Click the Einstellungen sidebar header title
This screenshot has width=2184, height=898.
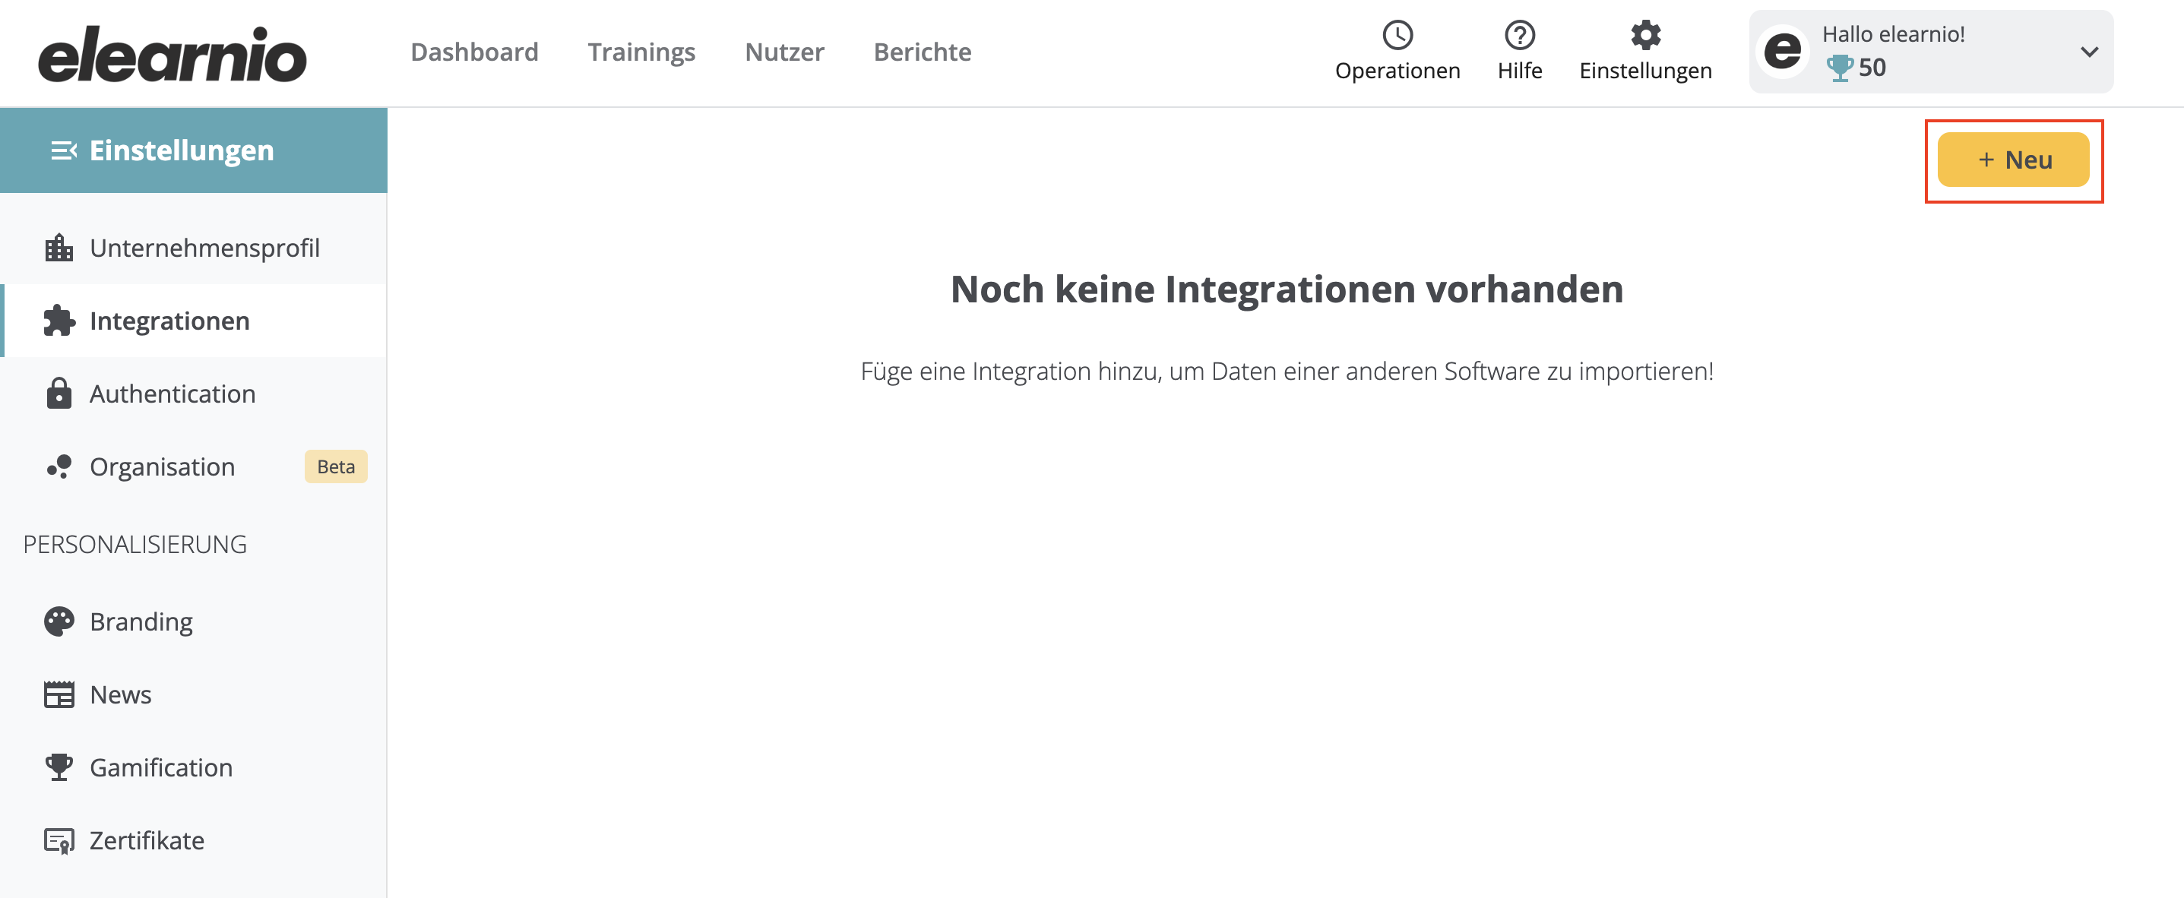coord(182,150)
